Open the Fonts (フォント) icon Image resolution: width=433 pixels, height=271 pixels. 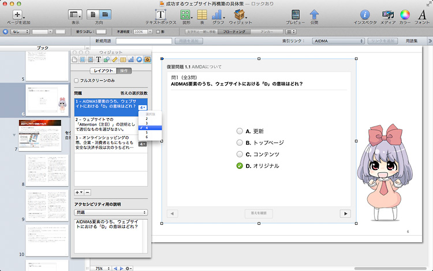click(x=422, y=14)
